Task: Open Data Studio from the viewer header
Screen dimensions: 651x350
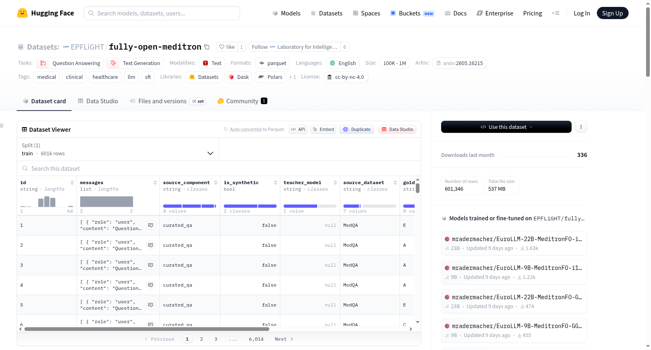Action: click(x=397, y=129)
